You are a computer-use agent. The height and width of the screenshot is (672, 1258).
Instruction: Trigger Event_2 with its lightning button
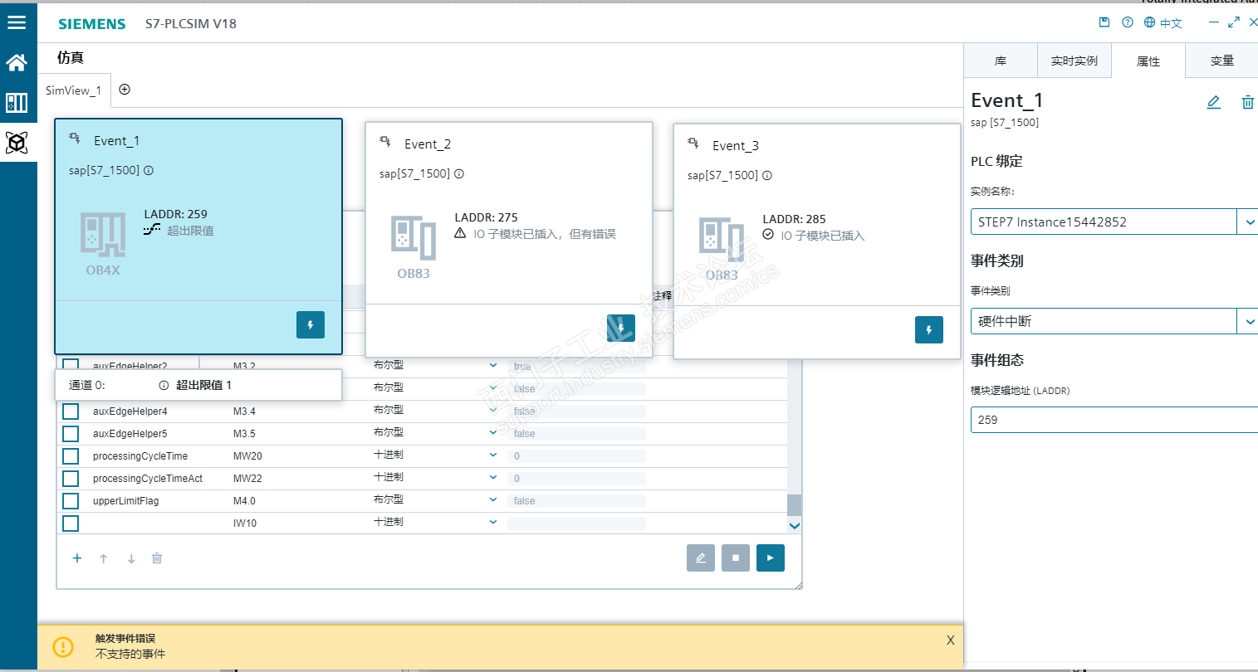[621, 329]
